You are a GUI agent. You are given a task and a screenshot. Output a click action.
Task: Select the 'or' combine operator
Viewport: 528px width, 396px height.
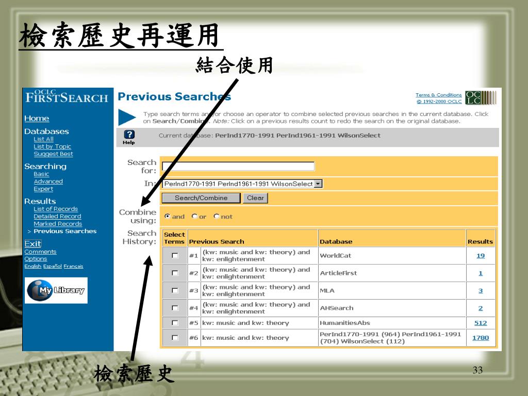tap(194, 216)
